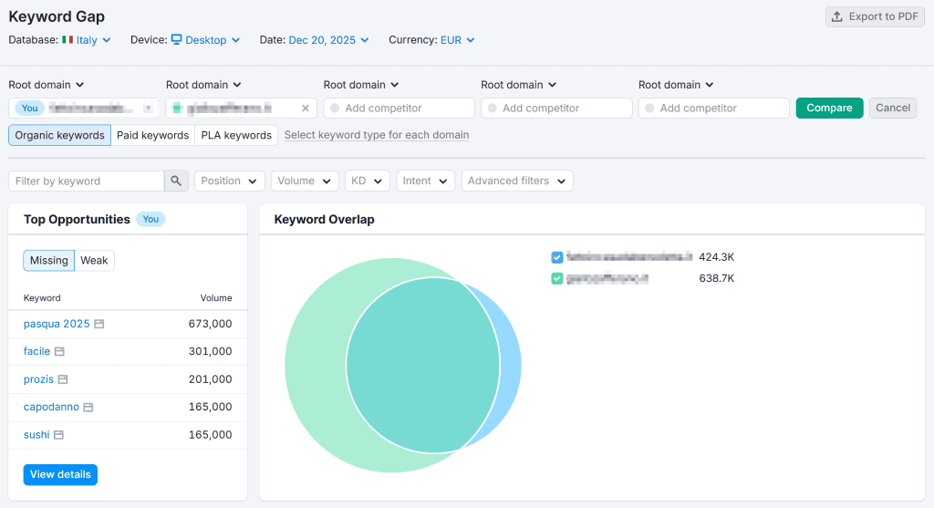The image size is (934, 508).
Task: Click the Italy flag icon
Action: pyautogui.click(x=67, y=40)
